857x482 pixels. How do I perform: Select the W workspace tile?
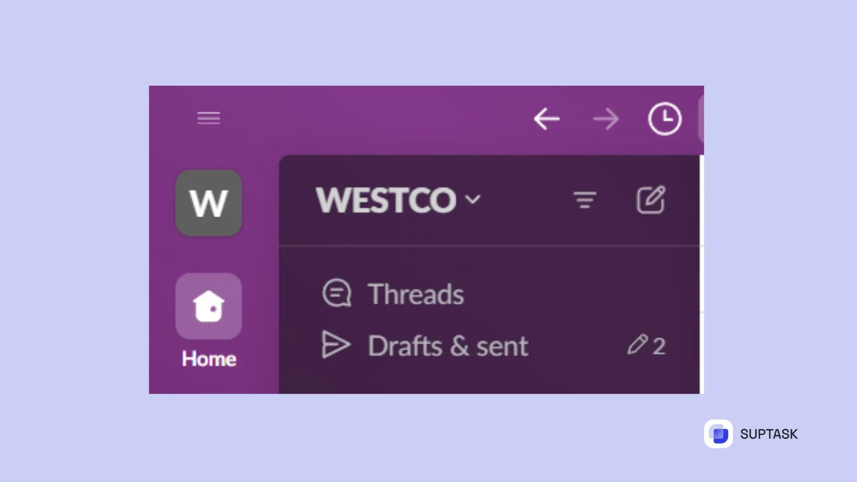click(208, 203)
